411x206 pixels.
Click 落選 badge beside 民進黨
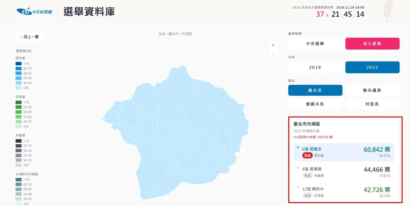pyautogui.click(x=307, y=195)
